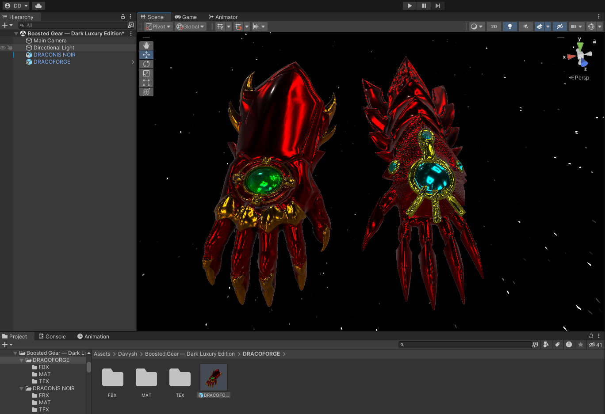
Task: Open the Boosted Gear scene context menu
Action: tap(131, 34)
